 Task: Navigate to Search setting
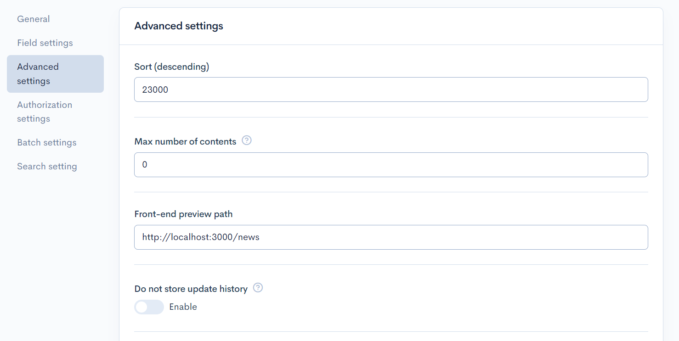pyautogui.click(x=47, y=167)
